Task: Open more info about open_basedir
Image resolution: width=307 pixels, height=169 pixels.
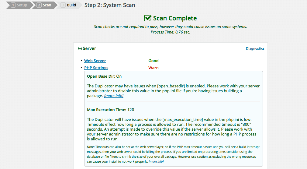Action: tap(114, 96)
